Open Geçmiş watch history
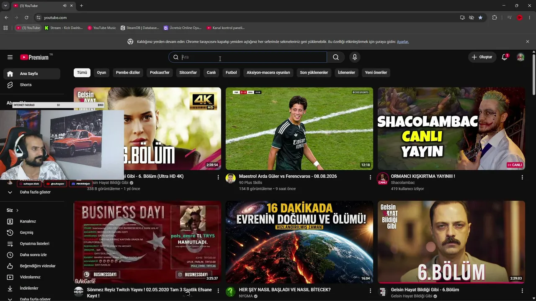 32,232
